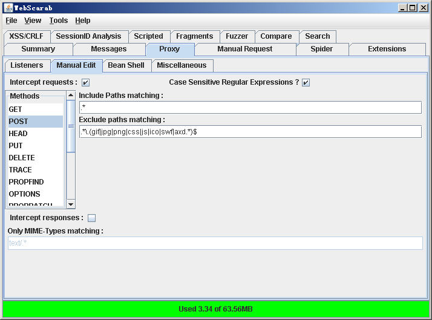Click the Only MIME-Types matching field
The image size is (432, 320).
click(215, 243)
